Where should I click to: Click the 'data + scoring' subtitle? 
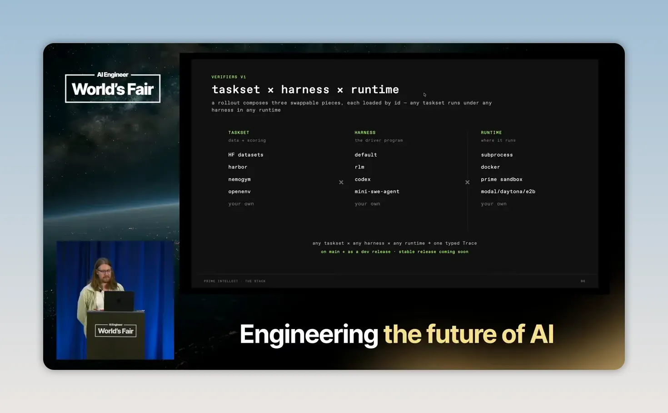247,140
